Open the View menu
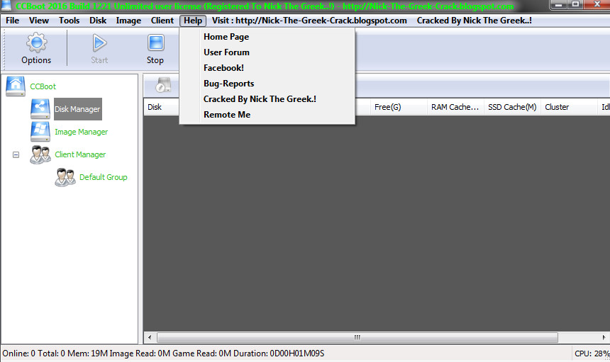This screenshot has height=362, width=610. pyautogui.click(x=39, y=21)
